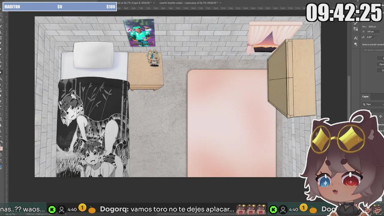Select the Move tool in left toolbar

[x=1, y=9]
